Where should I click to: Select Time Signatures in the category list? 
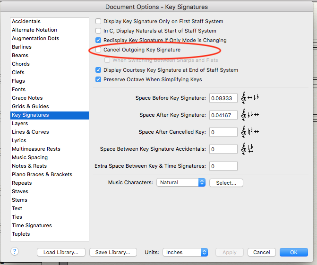32,225
